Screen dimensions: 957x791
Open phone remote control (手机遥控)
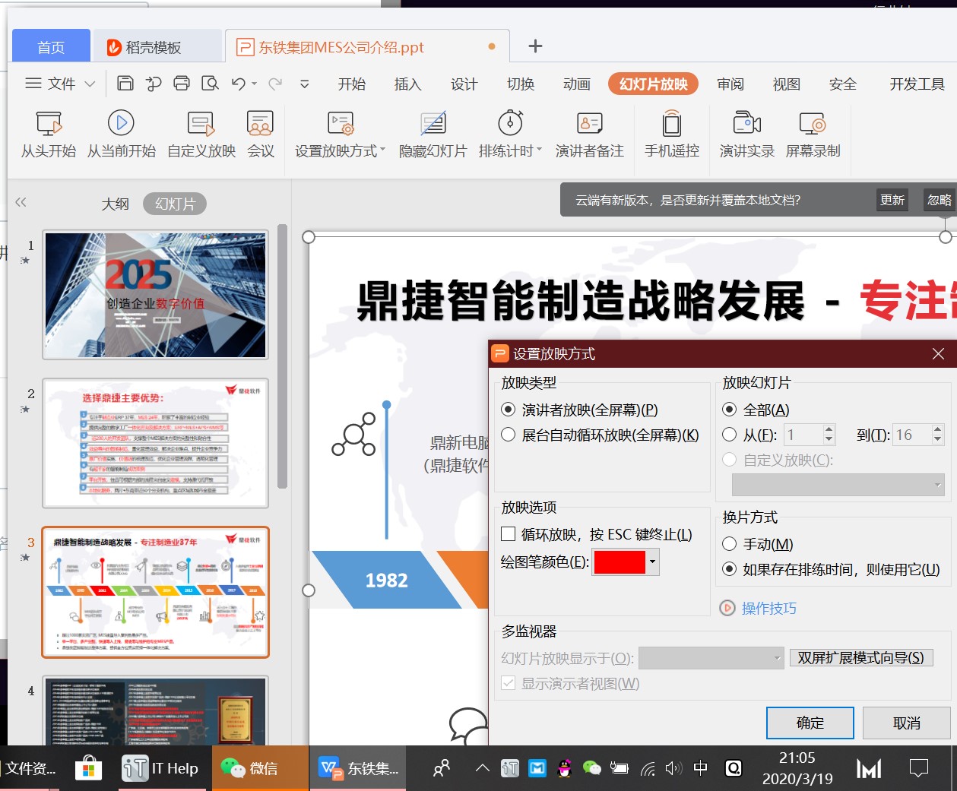(x=672, y=134)
